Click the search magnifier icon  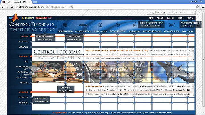(x=194, y=13)
